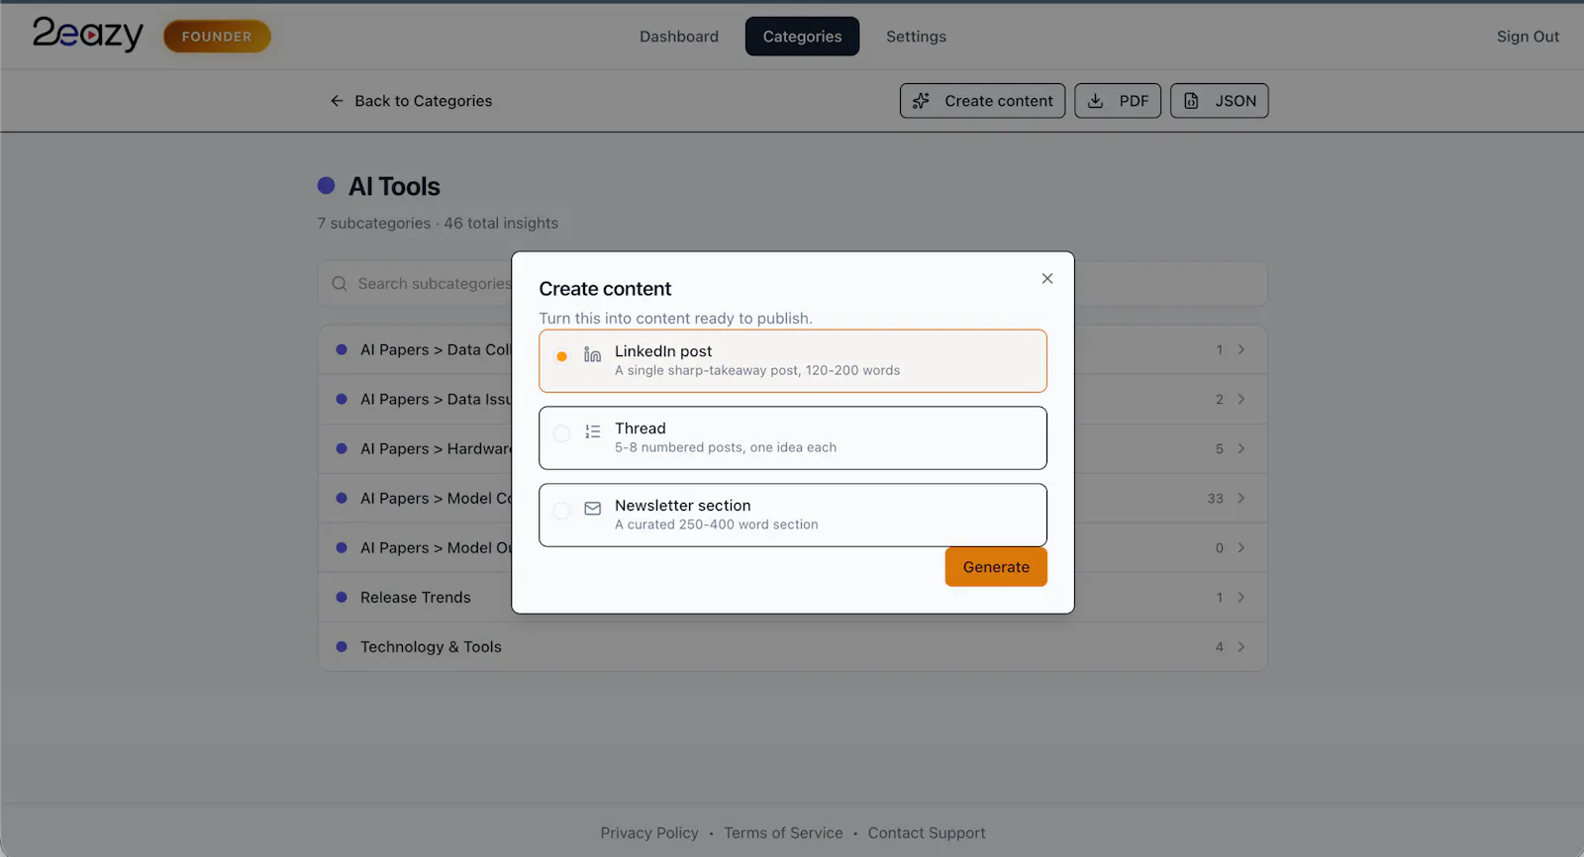Click the back arrow beside Back to Categories
The height and width of the screenshot is (857, 1584).
coord(337,101)
